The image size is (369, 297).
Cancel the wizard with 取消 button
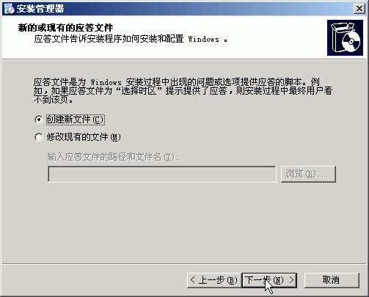[332, 280]
